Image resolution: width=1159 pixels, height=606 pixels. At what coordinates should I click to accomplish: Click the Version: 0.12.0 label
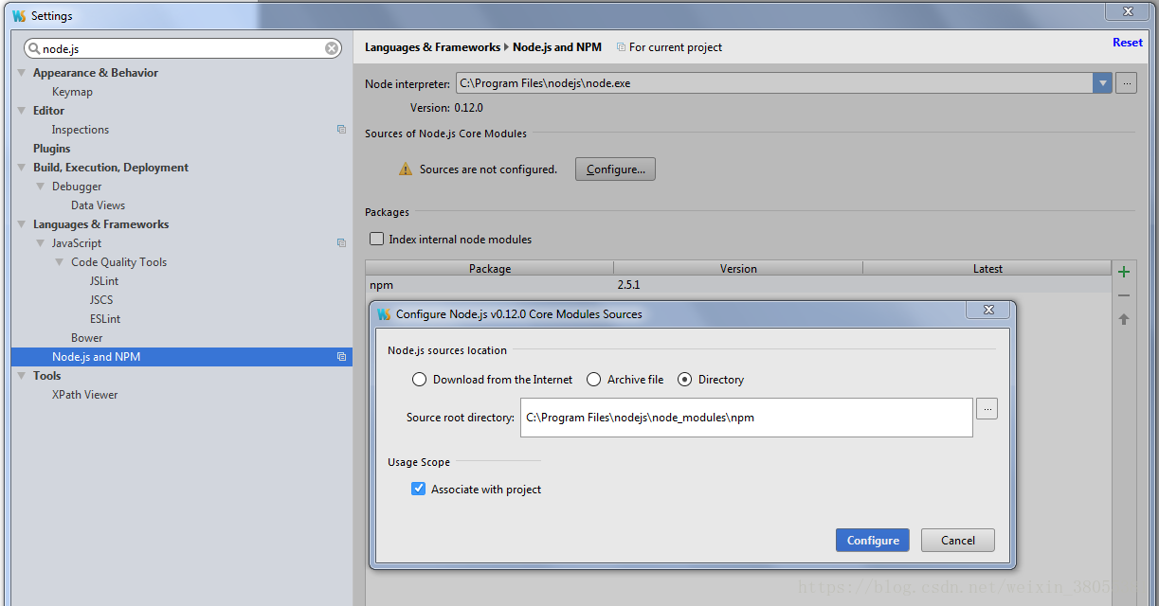[x=446, y=108]
